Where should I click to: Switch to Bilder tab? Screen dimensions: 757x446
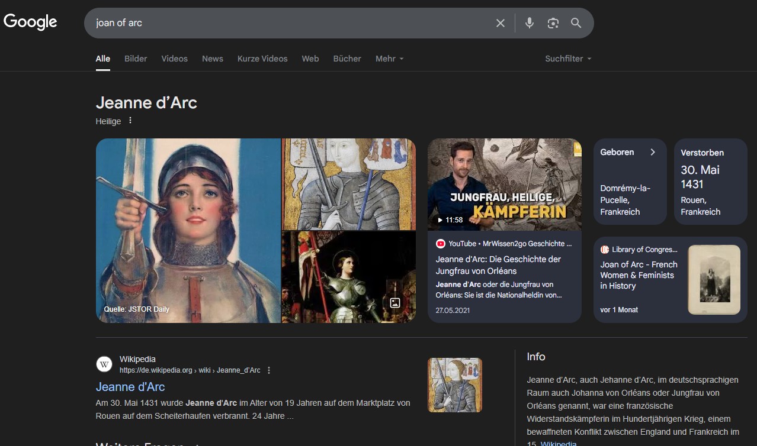(136, 59)
